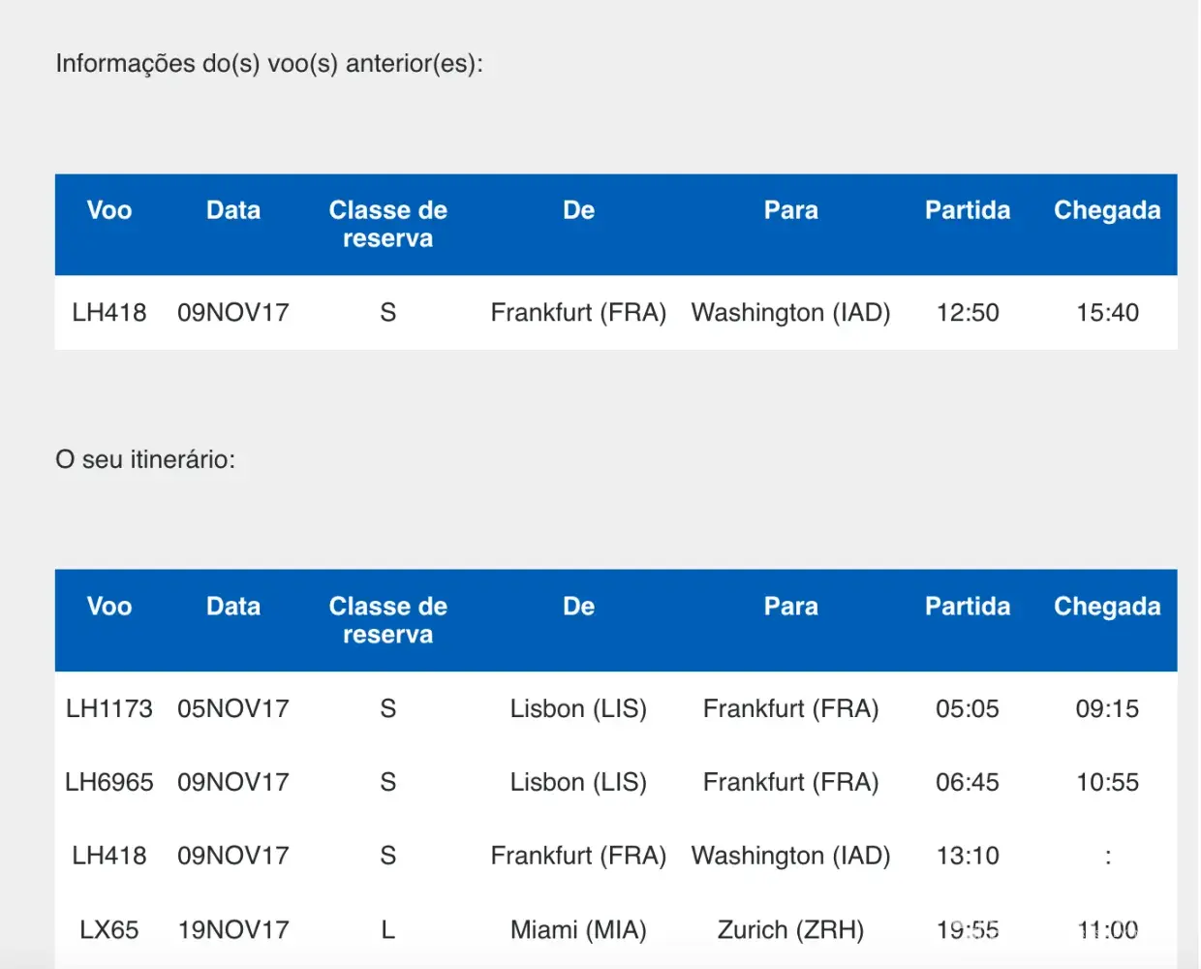Screen dimensions: 1201x969
Task: Click the 12:50 departure time
Action: [968, 313]
